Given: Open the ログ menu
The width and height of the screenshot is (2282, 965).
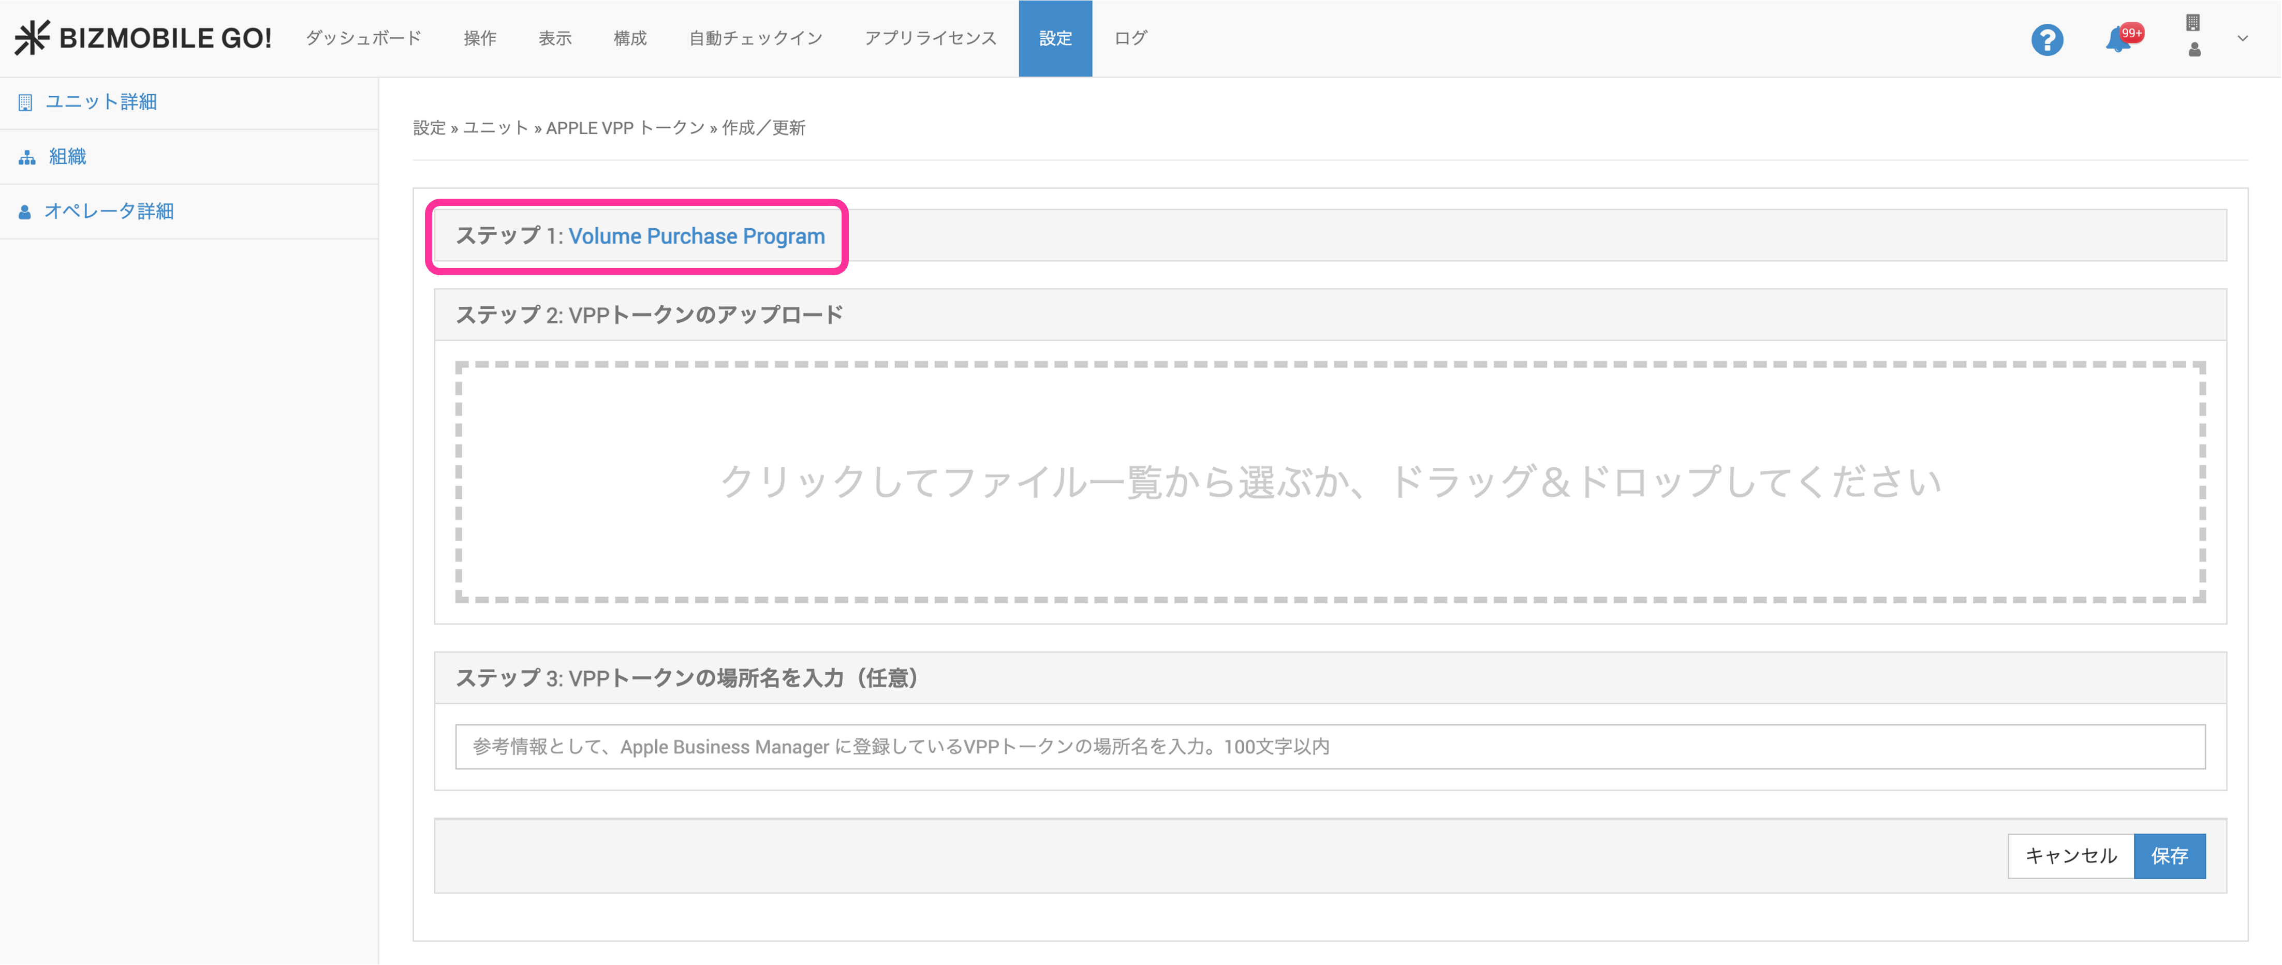Looking at the screenshot, I should pyautogui.click(x=1129, y=38).
